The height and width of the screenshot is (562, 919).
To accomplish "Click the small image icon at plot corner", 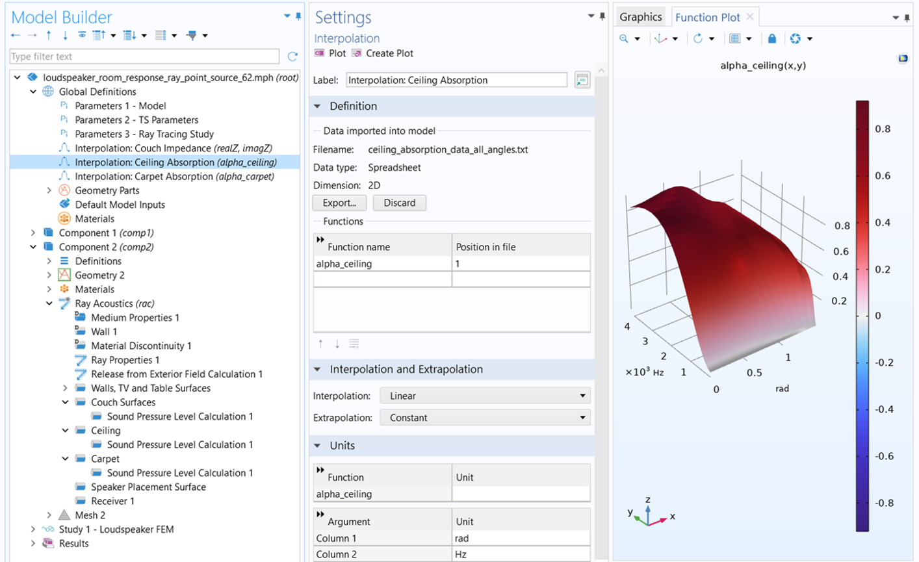I will pyautogui.click(x=903, y=59).
